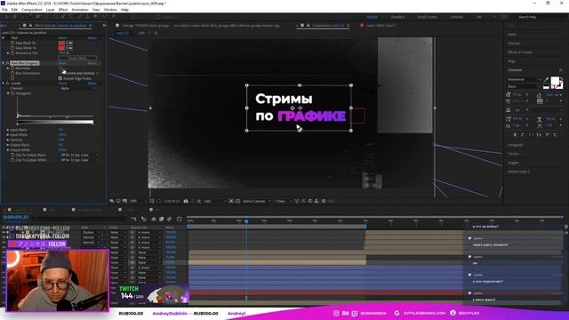
Task: Open the Animation menu
Action: click(x=80, y=10)
